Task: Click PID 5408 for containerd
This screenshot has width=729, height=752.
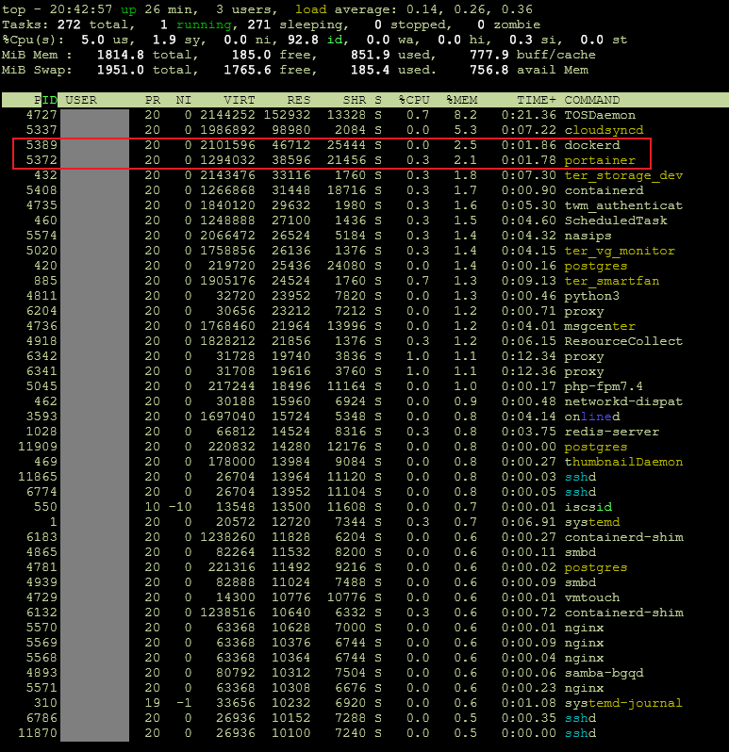Action: click(x=41, y=190)
